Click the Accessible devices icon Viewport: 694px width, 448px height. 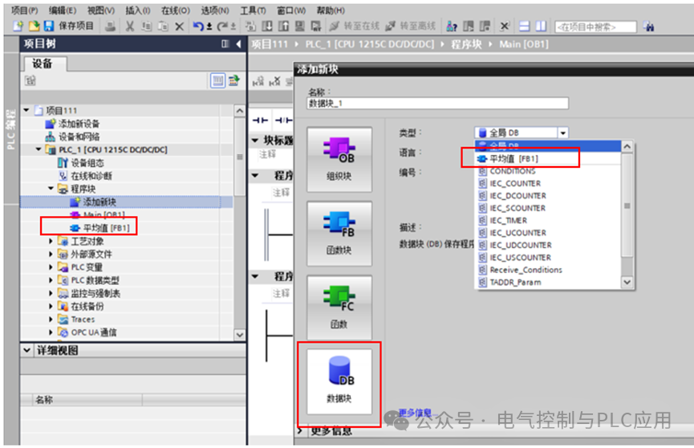click(x=452, y=26)
